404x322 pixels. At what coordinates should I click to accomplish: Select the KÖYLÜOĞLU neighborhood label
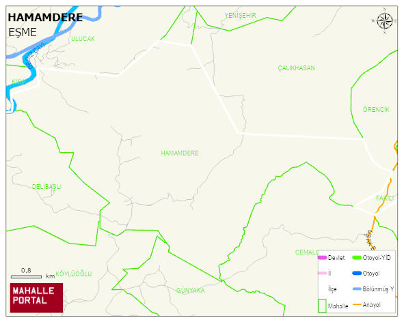pos(74,274)
